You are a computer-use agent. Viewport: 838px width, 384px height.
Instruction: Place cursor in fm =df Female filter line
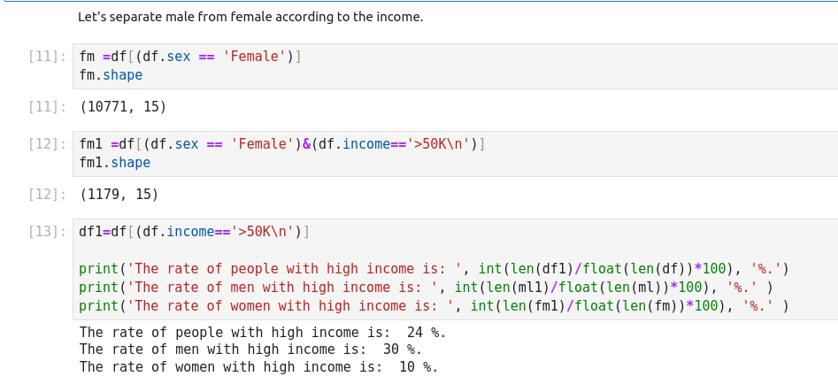(x=190, y=57)
